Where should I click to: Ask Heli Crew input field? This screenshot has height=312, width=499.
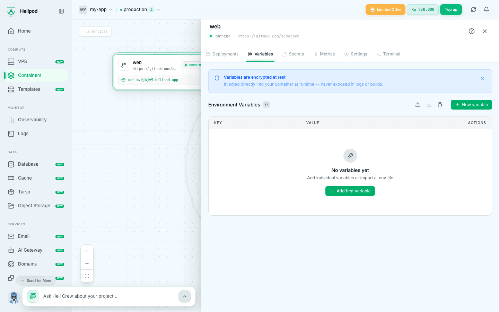click(x=109, y=296)
